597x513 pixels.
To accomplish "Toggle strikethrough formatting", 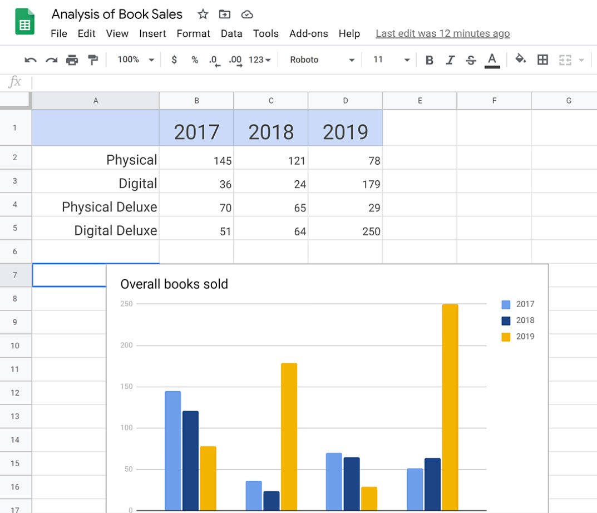I will 471,60.
